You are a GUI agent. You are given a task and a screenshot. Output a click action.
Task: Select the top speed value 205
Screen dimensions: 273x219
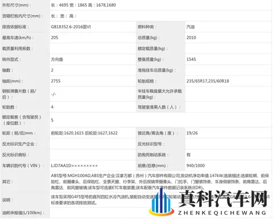(55, 38)
